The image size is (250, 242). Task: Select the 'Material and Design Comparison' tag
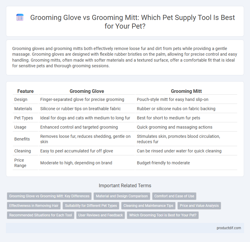pos(122,196)
